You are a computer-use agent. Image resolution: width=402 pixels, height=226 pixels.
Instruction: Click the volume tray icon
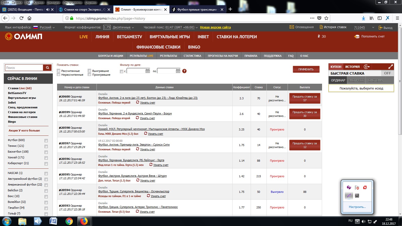tap(363, 221)
